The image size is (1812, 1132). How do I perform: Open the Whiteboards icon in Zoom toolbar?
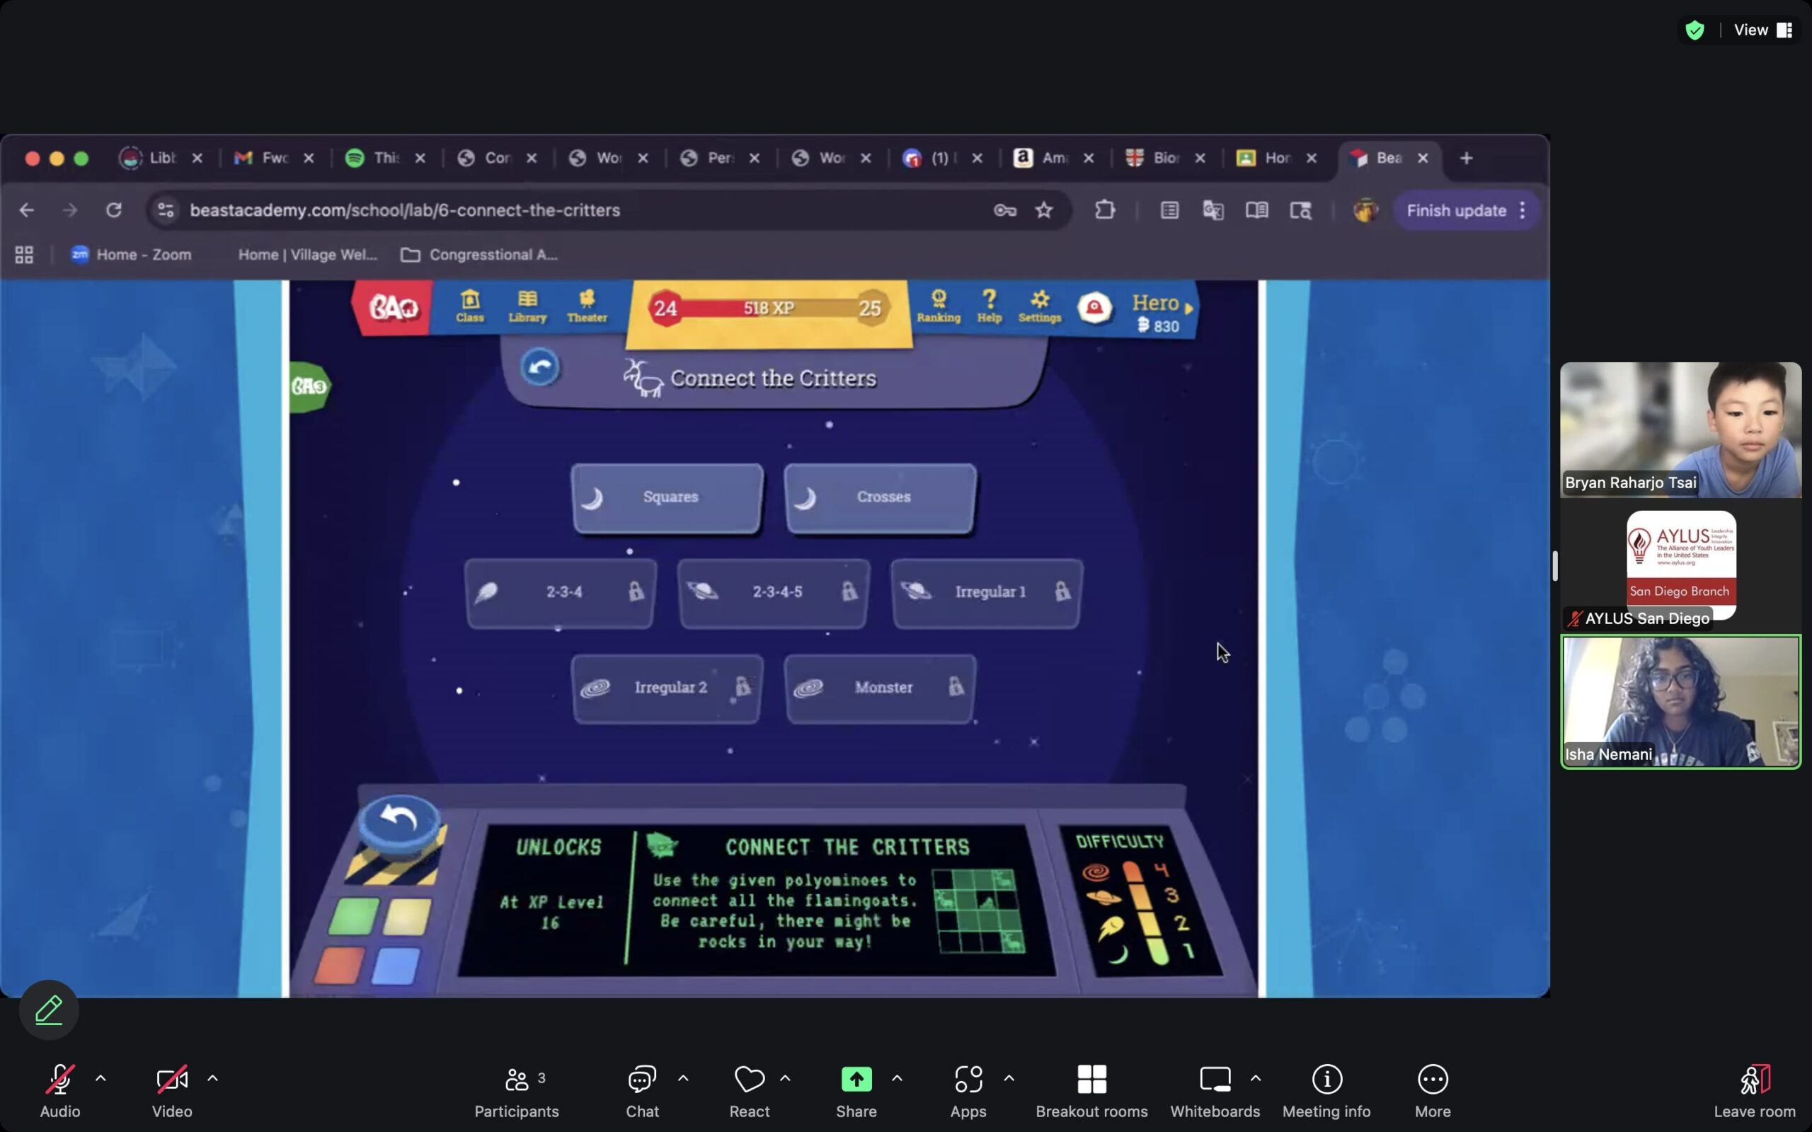click(1215, 1080)
